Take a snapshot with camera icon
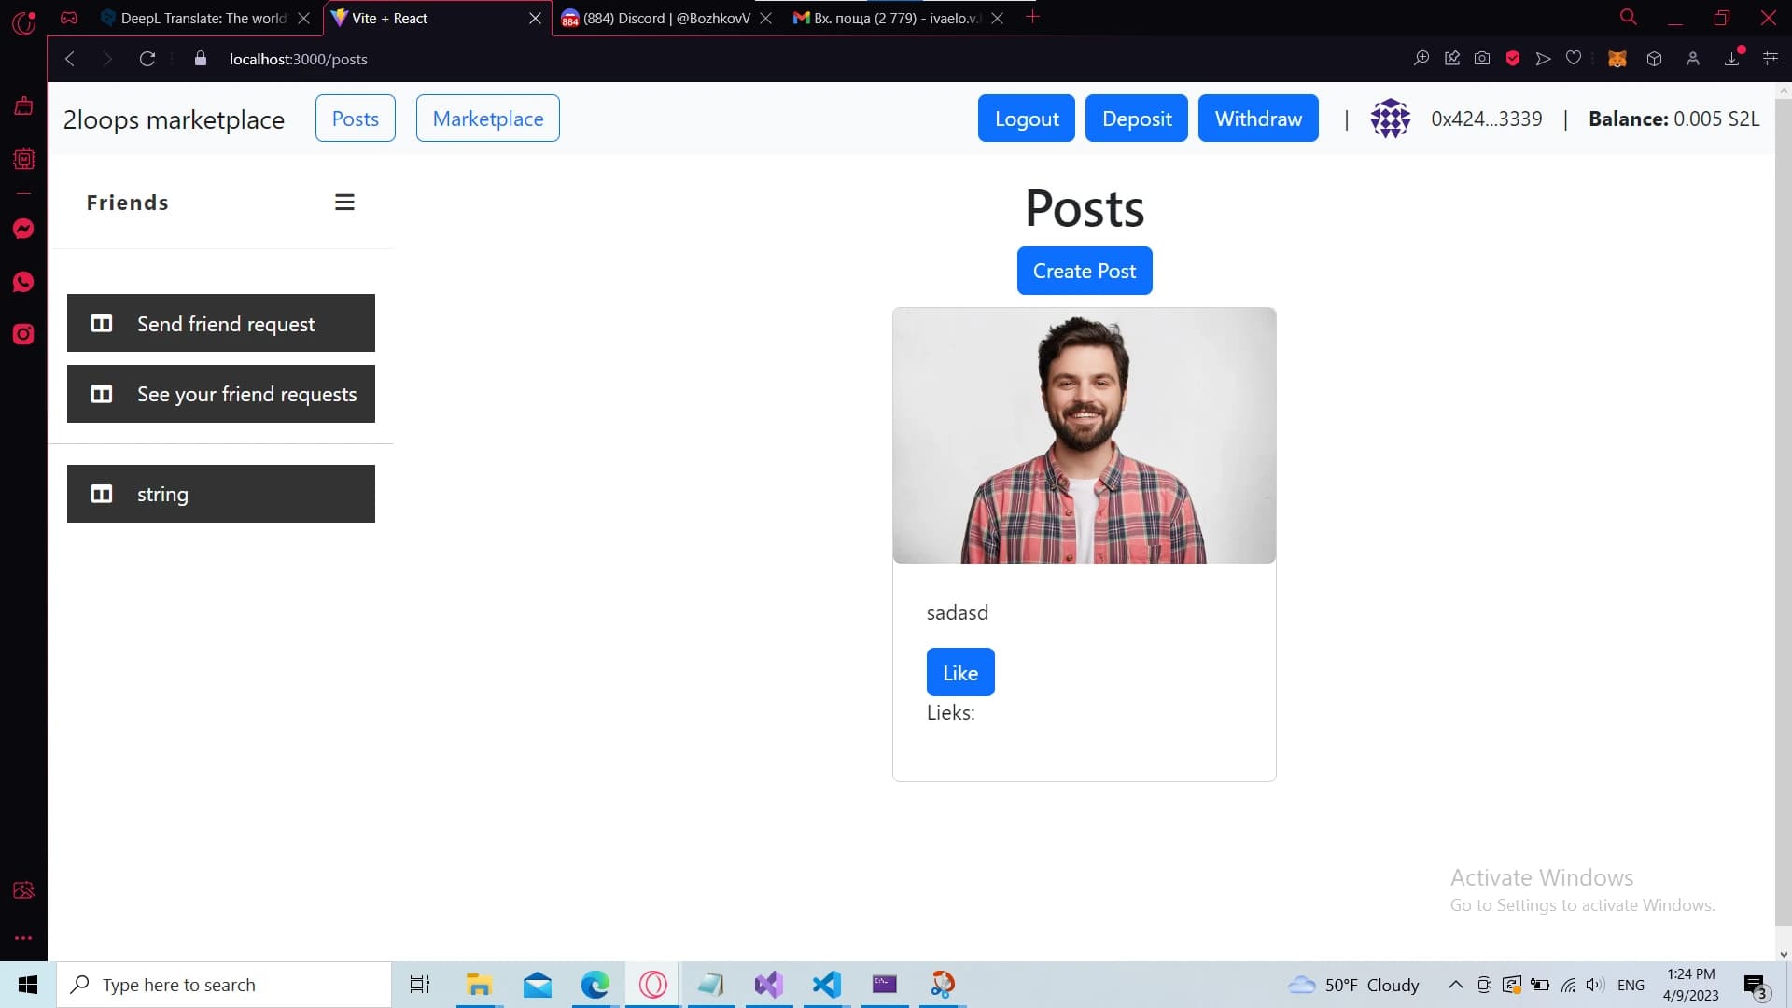Viewport: 1792px width, 1008px height. [x=1482, y=59]
